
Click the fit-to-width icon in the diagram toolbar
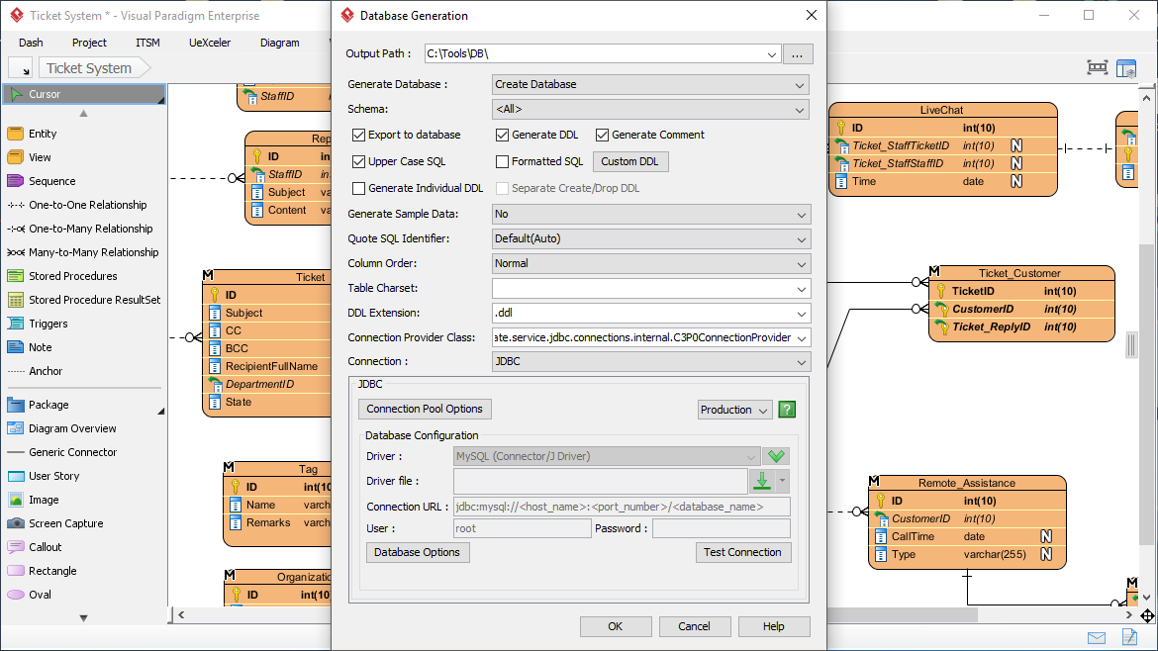tap(1098, 68)
